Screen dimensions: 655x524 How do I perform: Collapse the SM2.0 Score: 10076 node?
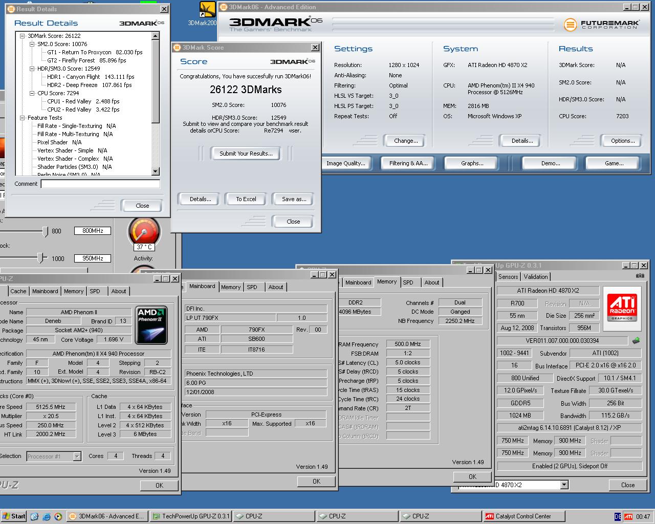[32, 44]
